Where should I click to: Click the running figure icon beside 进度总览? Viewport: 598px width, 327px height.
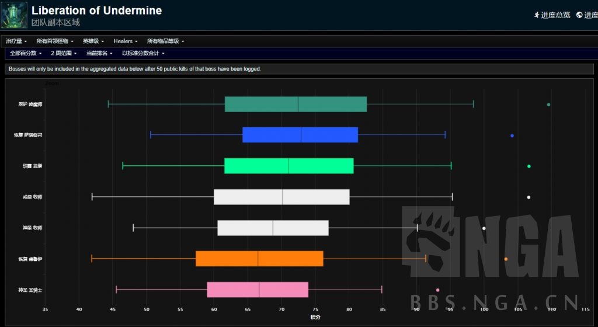tap(537, 15)
